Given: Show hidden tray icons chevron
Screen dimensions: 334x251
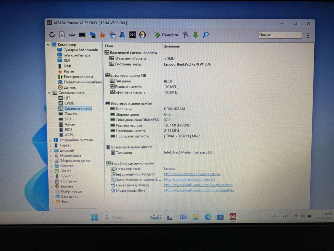Looking at the screenshot, I should [x=275, y=217].
